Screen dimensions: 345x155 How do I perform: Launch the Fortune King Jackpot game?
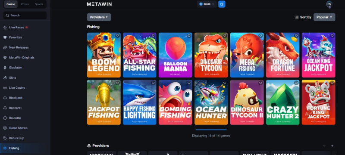[x=318, y=102]
